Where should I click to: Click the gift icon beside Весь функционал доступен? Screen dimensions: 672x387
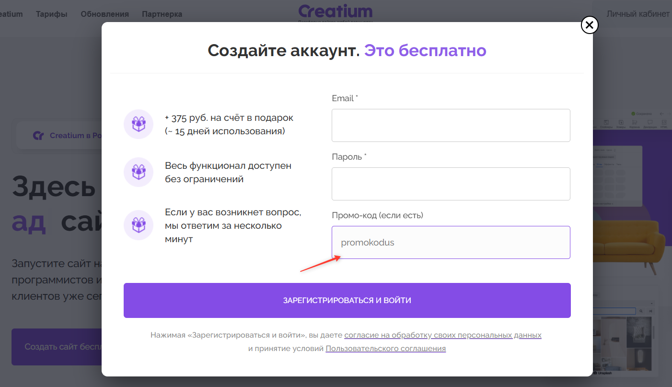[x=139, y=172]
